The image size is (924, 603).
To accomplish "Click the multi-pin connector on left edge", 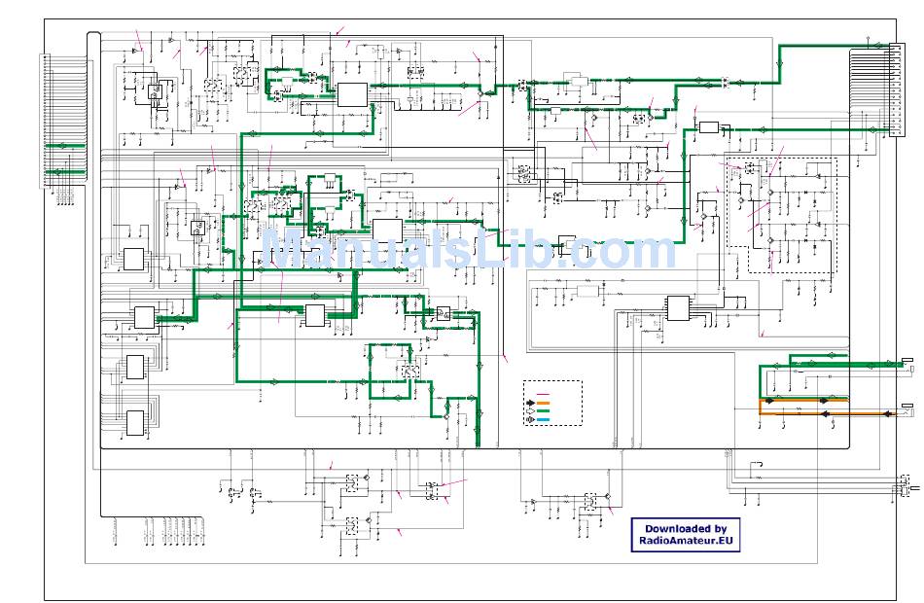I will [49, 122].
